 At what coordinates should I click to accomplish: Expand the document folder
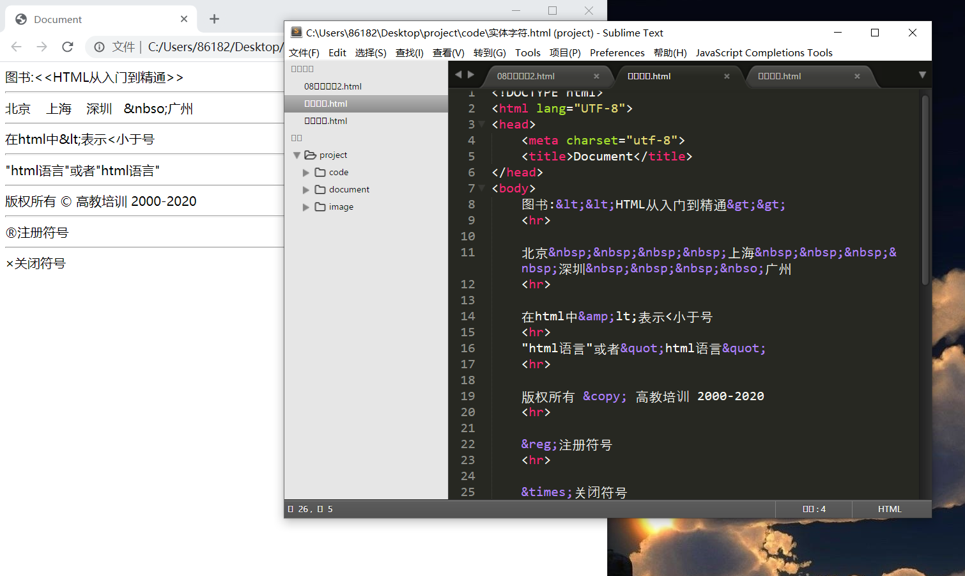pos(305,190)
